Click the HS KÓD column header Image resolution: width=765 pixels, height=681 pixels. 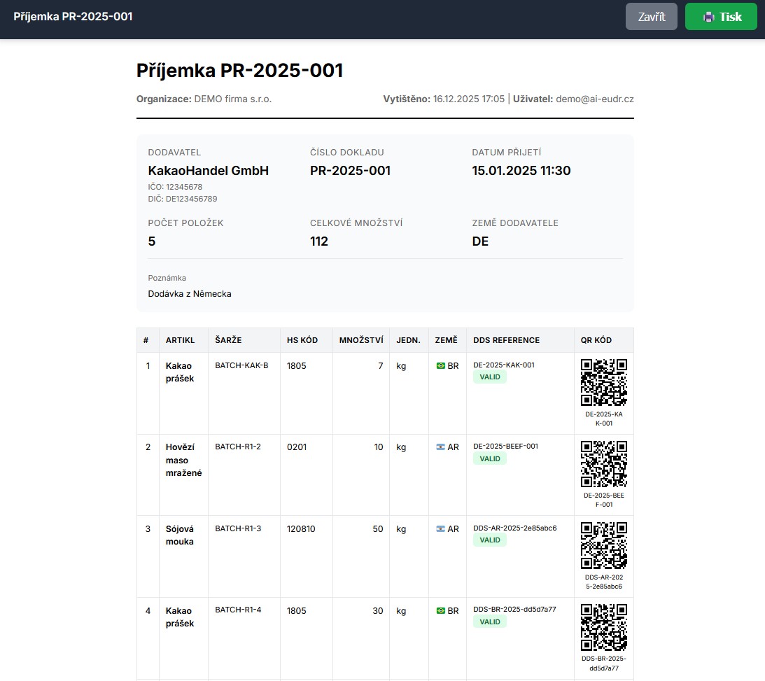302,340
